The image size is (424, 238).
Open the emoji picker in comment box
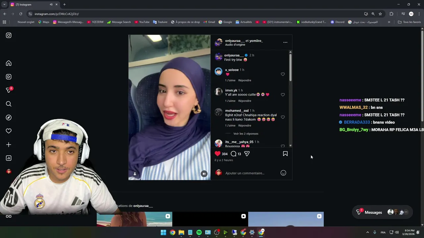(x=283, y=173)
